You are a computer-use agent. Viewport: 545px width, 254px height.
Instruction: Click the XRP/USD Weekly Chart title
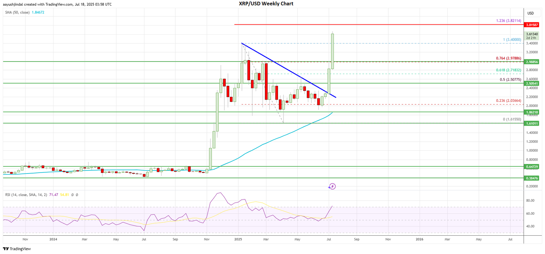(x=266, y=4)
